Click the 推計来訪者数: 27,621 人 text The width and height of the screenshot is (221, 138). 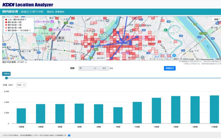tap(15, 62)
